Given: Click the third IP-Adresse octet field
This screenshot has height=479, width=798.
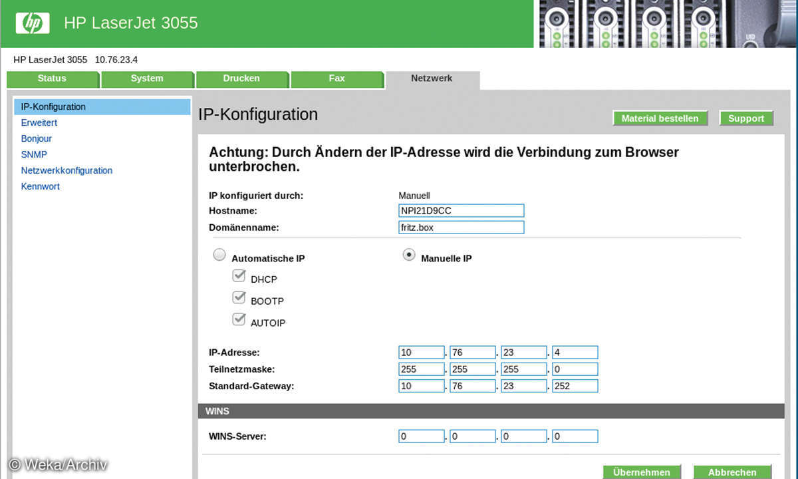Looking at the screenshot, I should [523, 353].
